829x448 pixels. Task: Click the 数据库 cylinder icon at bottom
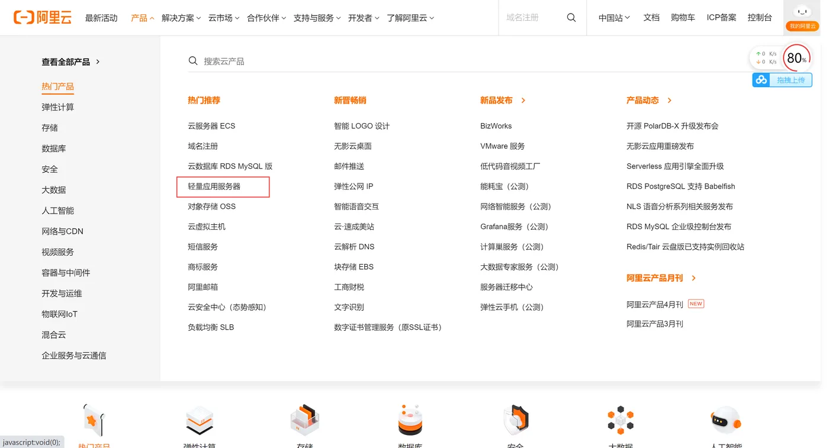click(410, 421)
